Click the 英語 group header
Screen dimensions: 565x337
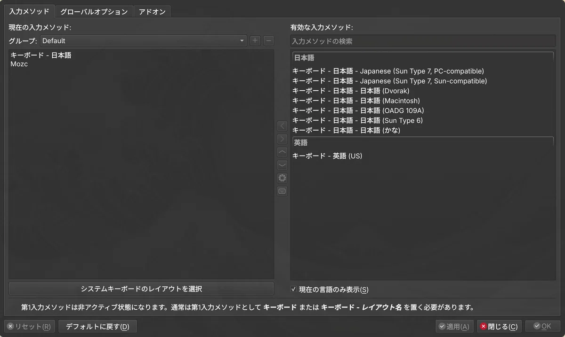coord(422,142)
